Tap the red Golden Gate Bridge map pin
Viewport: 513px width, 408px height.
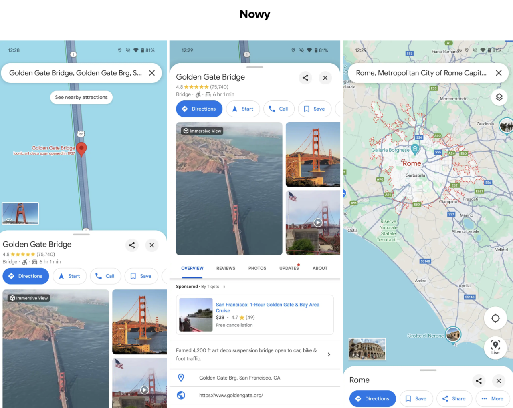click(x=81, y=149)
